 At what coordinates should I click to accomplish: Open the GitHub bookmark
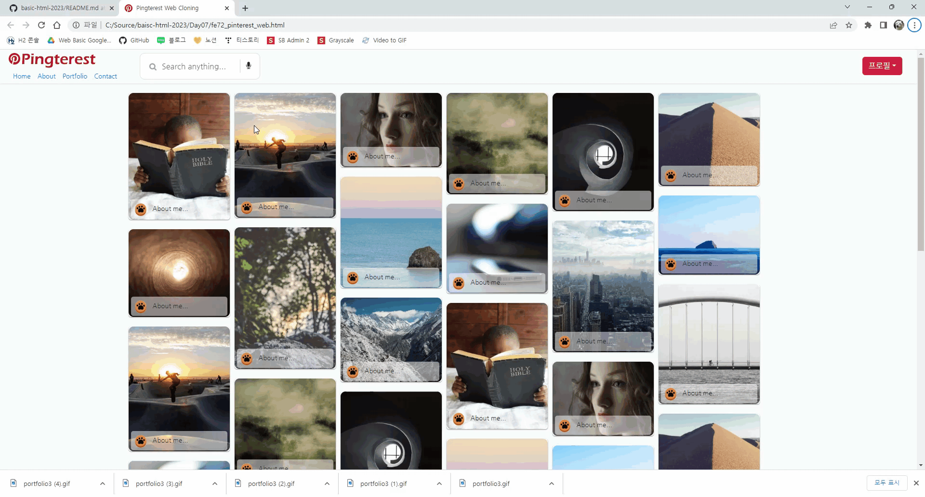[x=134, y=40]
